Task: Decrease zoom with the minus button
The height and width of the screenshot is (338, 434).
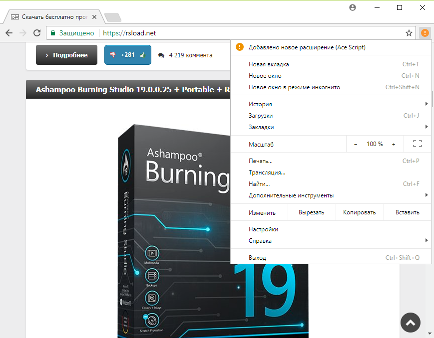Action: [x=356, y=144]
